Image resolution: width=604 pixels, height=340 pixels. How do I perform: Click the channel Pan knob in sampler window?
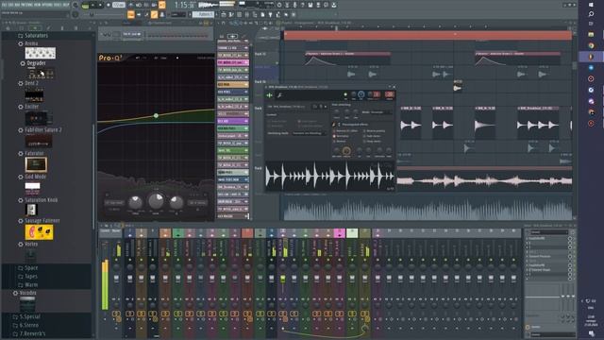(353, 94)
